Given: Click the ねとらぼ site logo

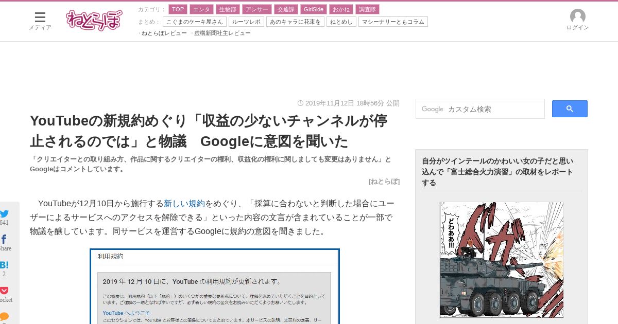Looking at the screenshot, I should click(94, 20).
